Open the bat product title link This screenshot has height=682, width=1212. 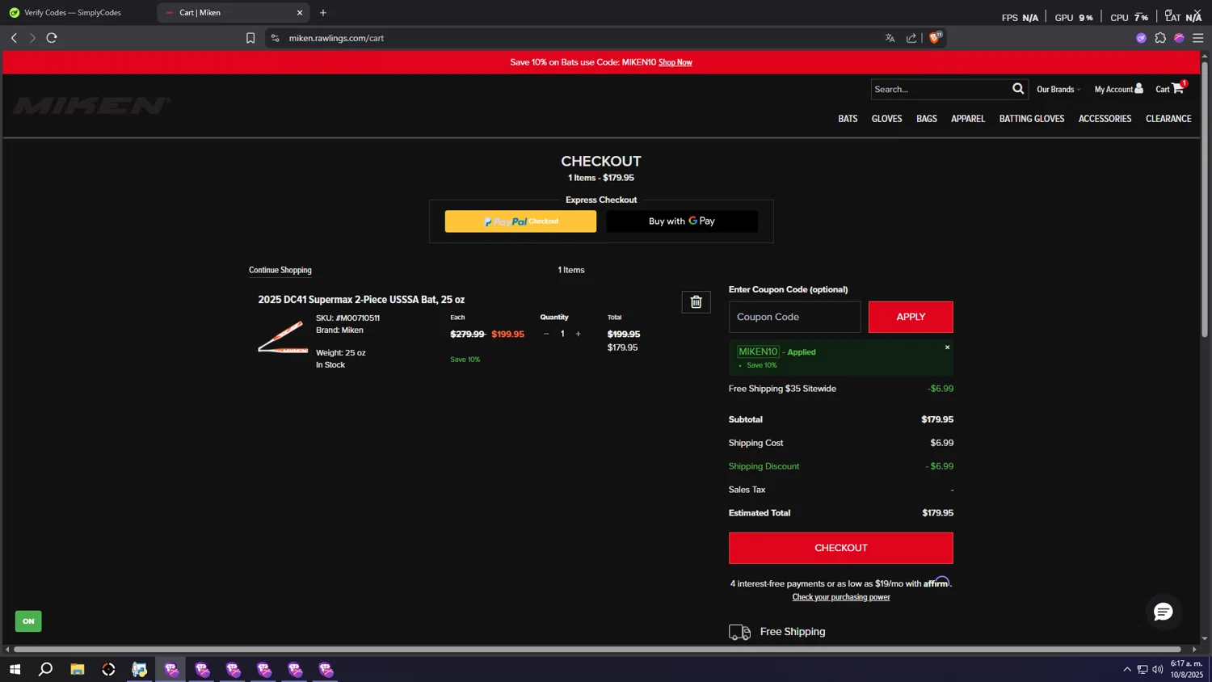coord(361,300)
